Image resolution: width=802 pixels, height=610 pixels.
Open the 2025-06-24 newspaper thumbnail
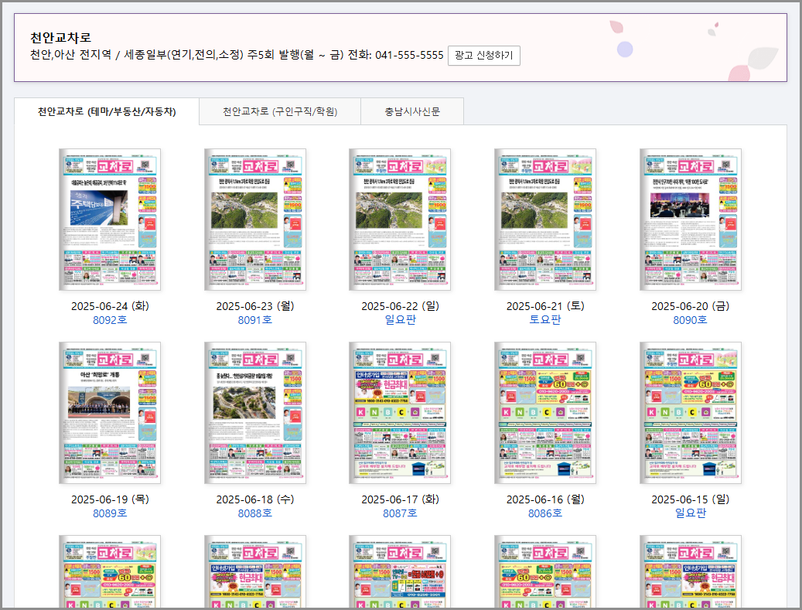coord(110,220)
